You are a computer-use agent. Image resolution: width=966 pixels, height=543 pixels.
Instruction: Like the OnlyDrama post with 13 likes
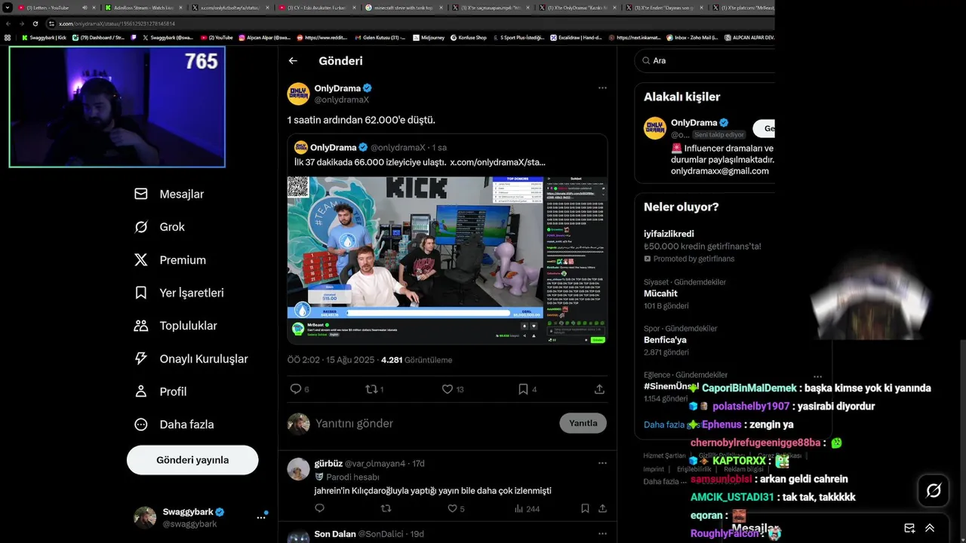point(448,389)
